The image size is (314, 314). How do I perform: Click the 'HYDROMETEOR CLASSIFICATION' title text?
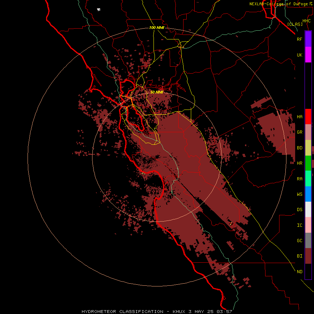(122, 312)
